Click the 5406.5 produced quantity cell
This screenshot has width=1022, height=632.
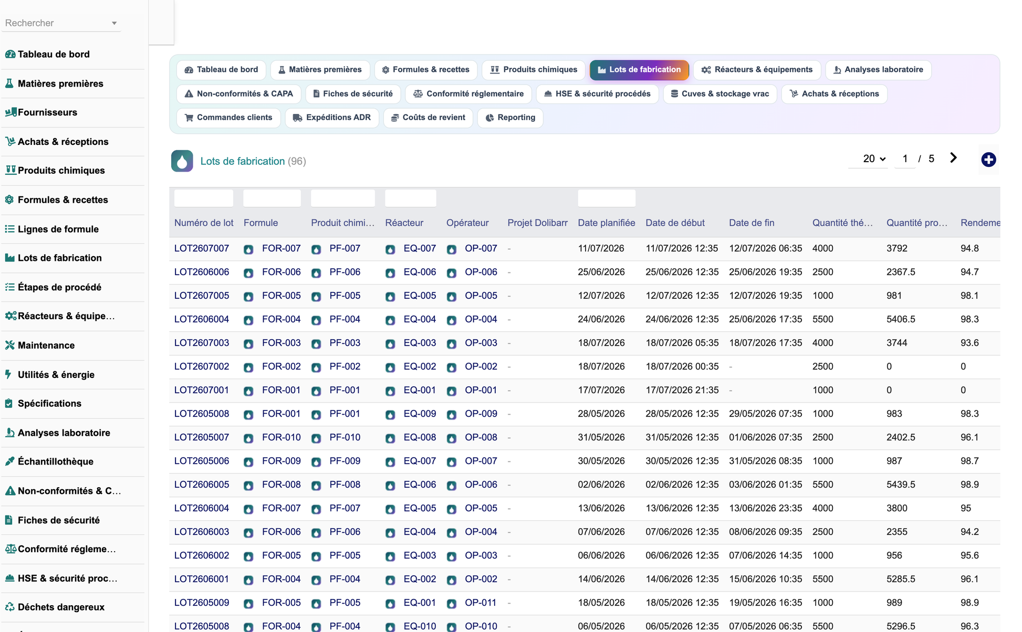click(x=901, y=319)
